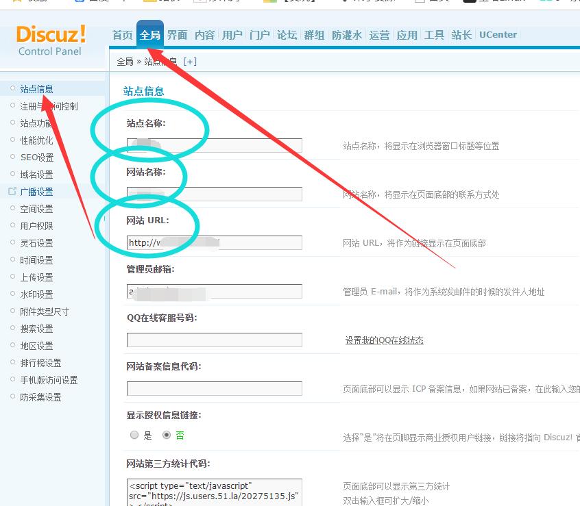Go to the UCenter tab

tap(498, 35)
